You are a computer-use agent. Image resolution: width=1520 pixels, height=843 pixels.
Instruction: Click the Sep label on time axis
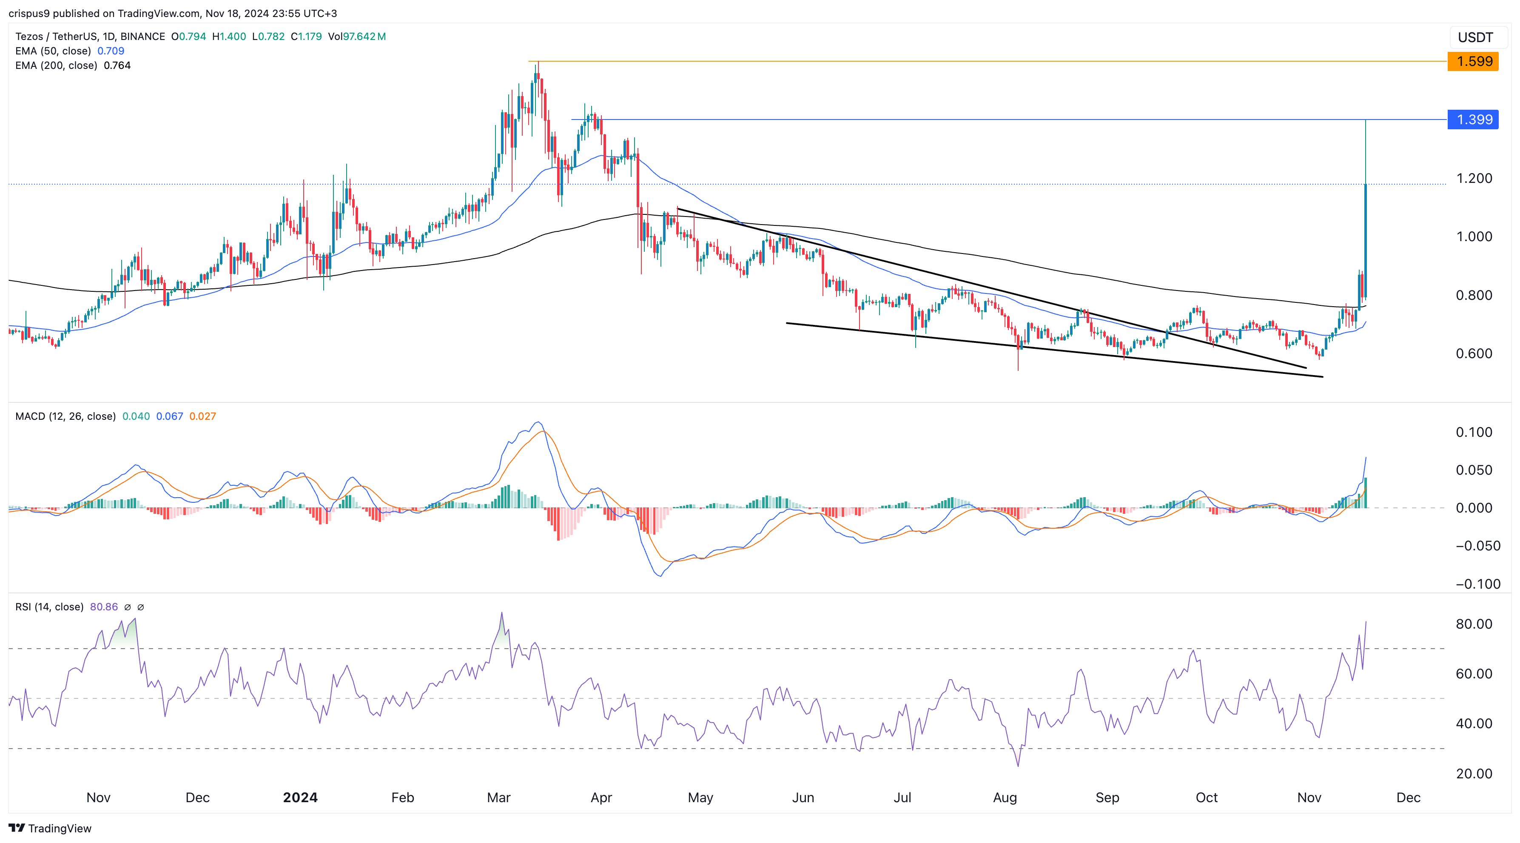point(1107,797)
